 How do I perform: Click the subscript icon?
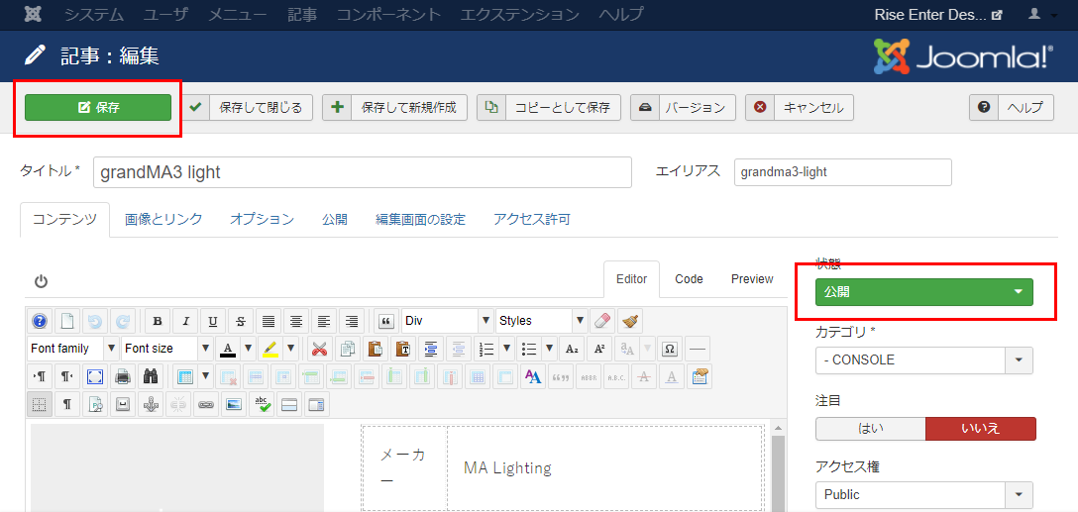572,349
